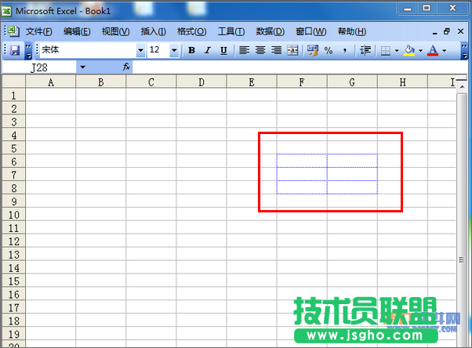
Task: Open the 视图(V) menu
Action: 115,31
